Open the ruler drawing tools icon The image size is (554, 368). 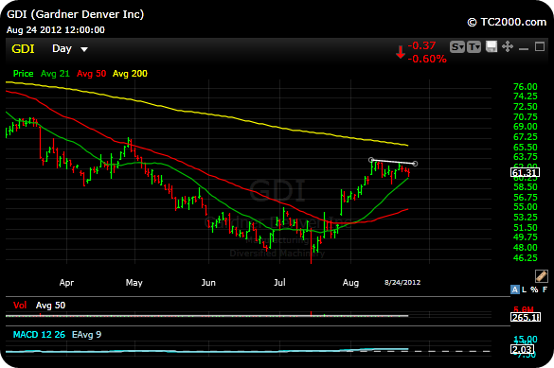tap(542, 276)
